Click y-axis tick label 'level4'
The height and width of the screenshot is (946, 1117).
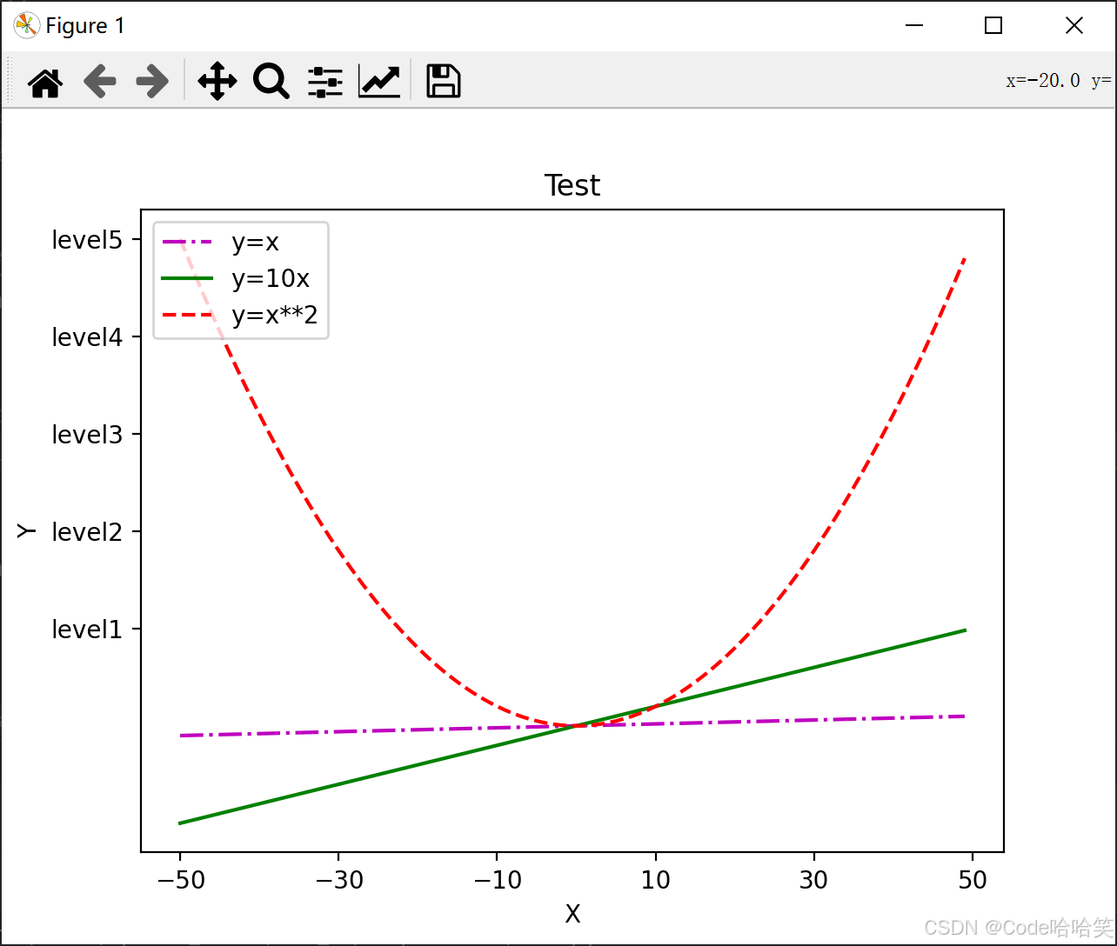(87, 337)
